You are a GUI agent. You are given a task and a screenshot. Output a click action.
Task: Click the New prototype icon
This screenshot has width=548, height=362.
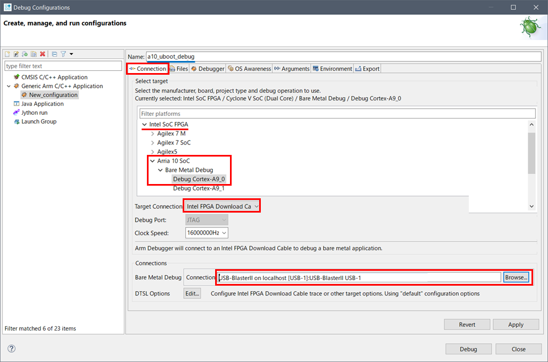pyautogui.click(x=17, y=54)
